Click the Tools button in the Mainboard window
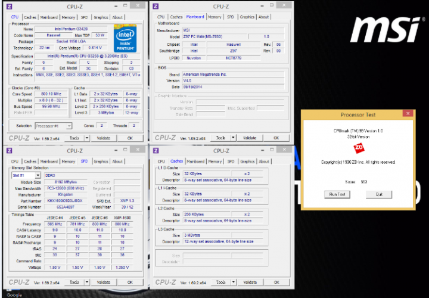This screenshot has width=429, height=298. [x=220, y=138]
